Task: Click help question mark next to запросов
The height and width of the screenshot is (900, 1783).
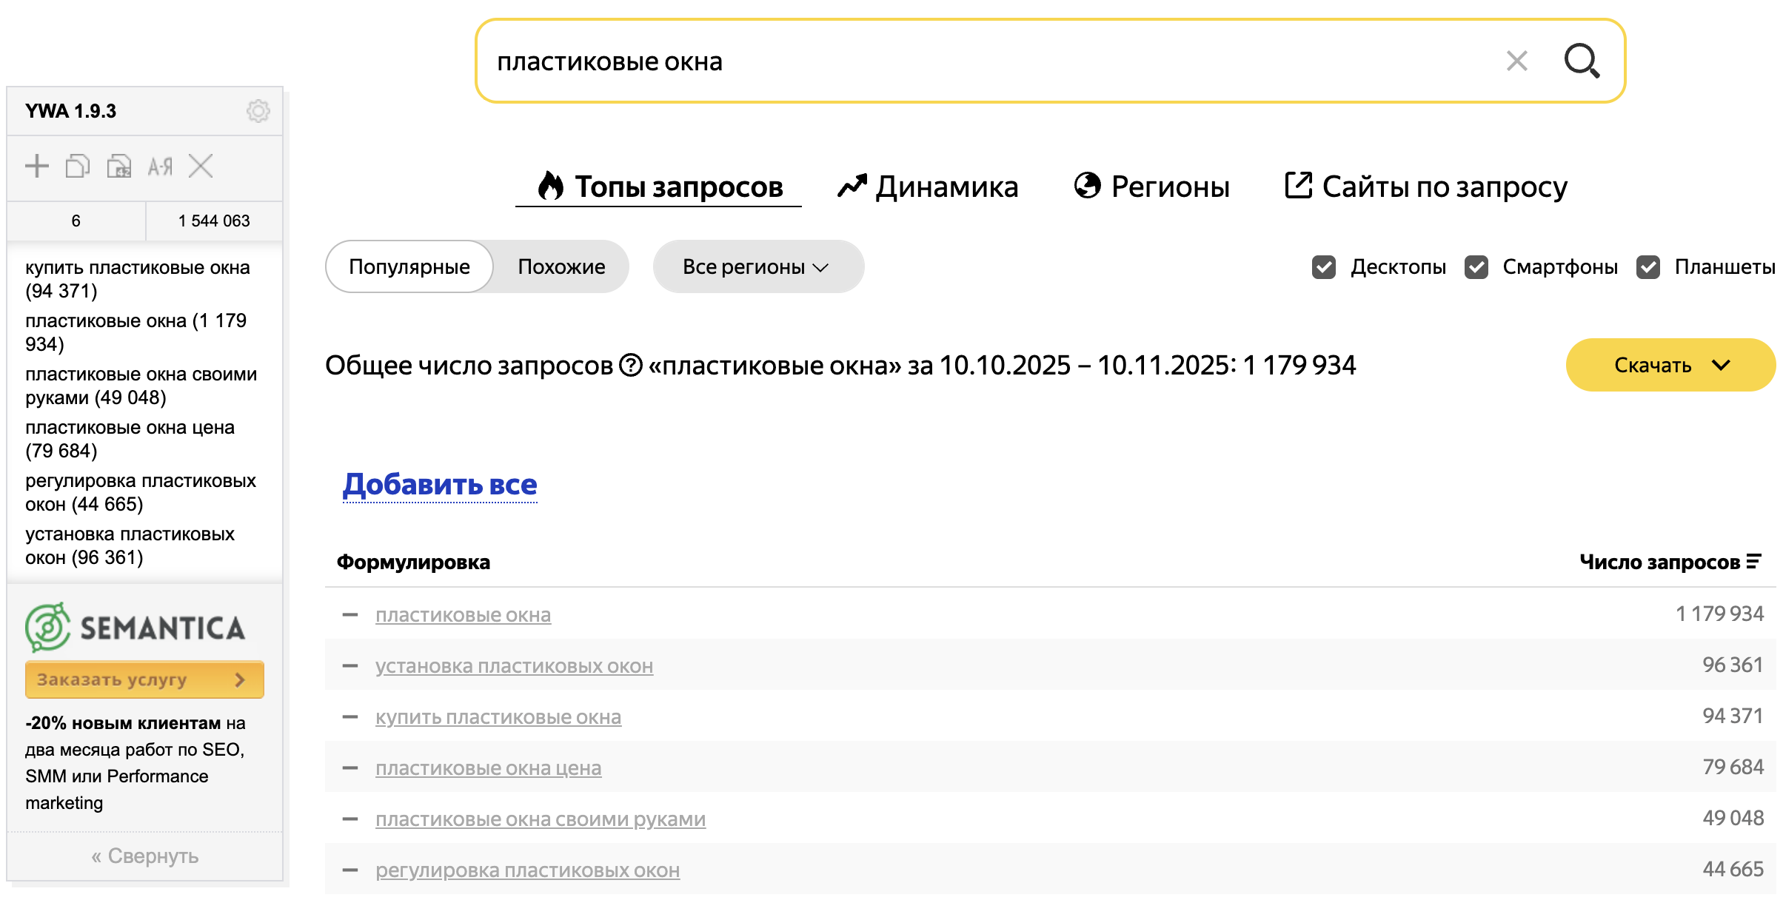Action: coord(630,365)
